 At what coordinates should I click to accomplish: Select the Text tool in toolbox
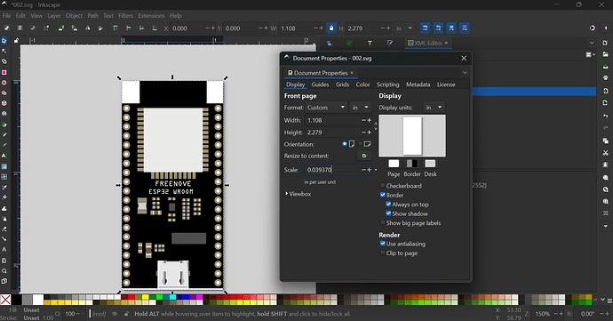[x=4, y=156]
